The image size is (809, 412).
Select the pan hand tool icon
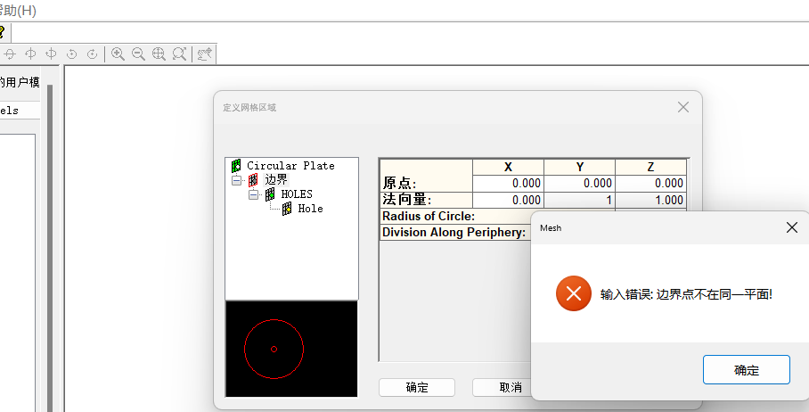pyautogui.click(x=204, y=54)
